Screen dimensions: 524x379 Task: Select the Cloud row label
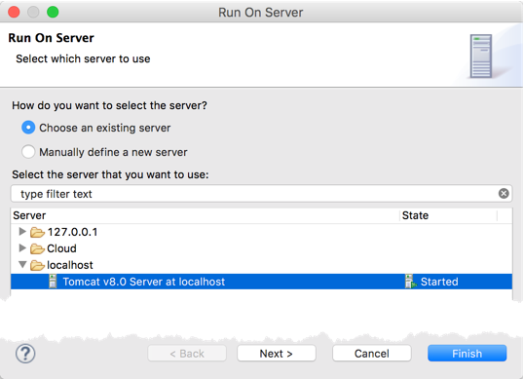61,248
